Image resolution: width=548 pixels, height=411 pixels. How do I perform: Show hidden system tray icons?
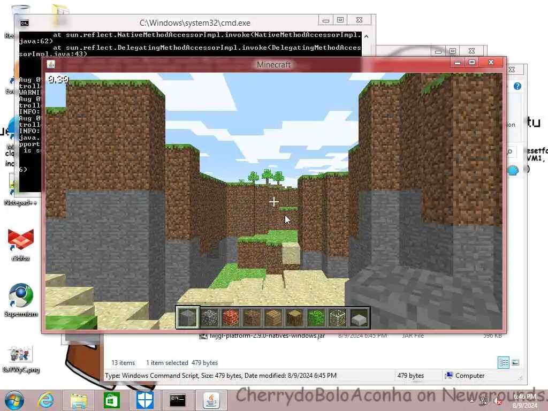click(x=472, y=401)
